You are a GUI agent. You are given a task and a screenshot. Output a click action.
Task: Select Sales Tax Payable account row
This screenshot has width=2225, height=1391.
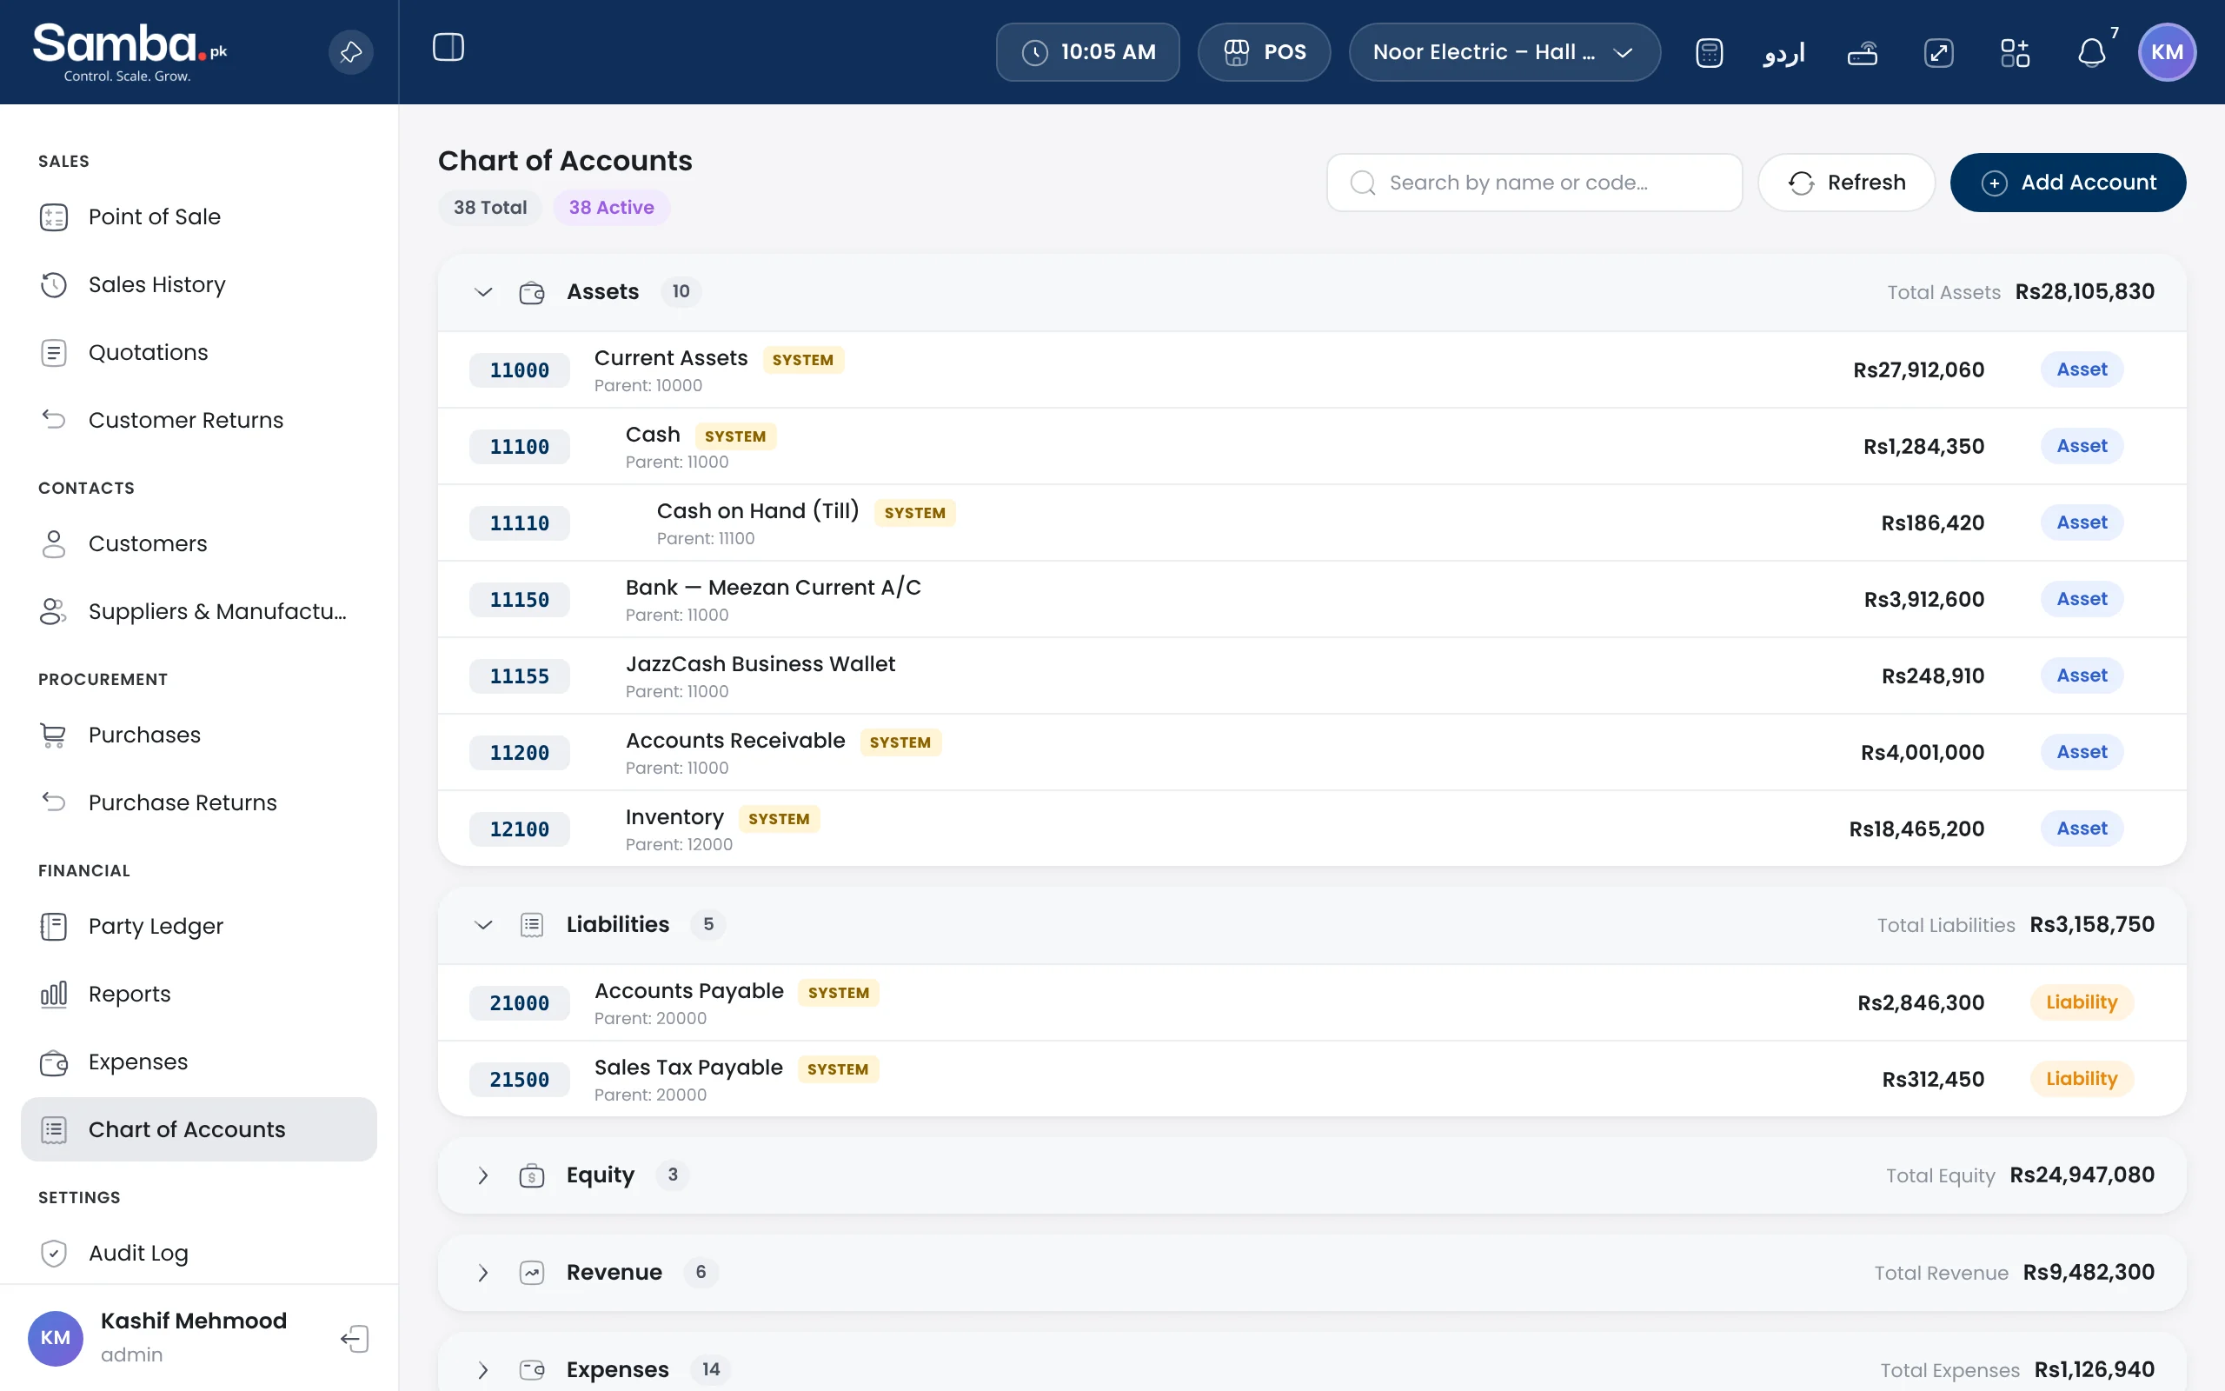1312,1079
